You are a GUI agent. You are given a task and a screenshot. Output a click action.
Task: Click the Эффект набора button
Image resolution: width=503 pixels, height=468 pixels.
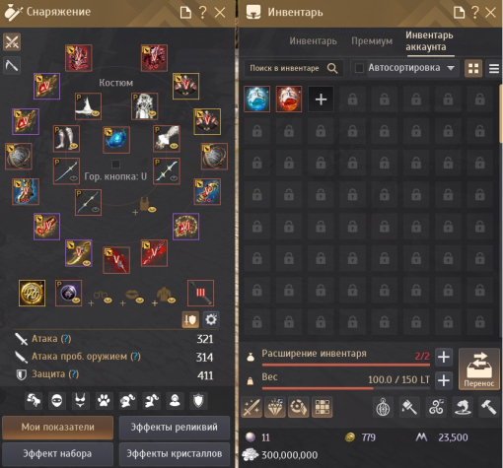[x=57, y=454]
